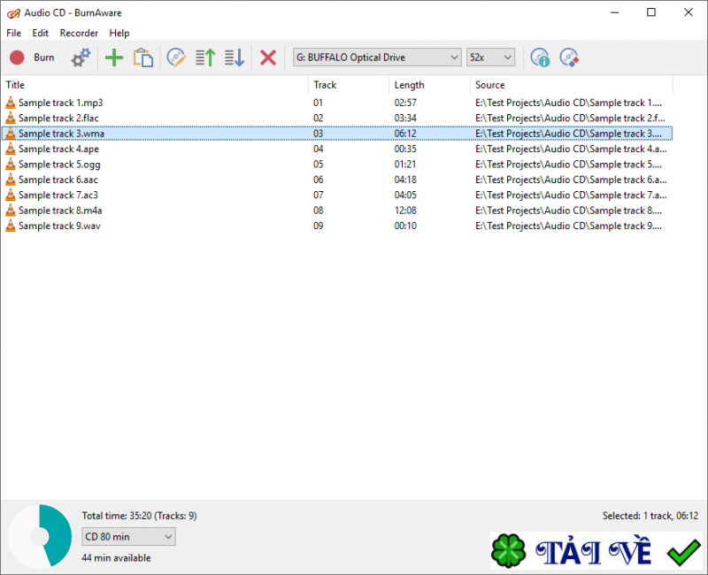708x575 pixels.
Task: Open 52x burn speed dropdown
Action: tap(490, 57)
